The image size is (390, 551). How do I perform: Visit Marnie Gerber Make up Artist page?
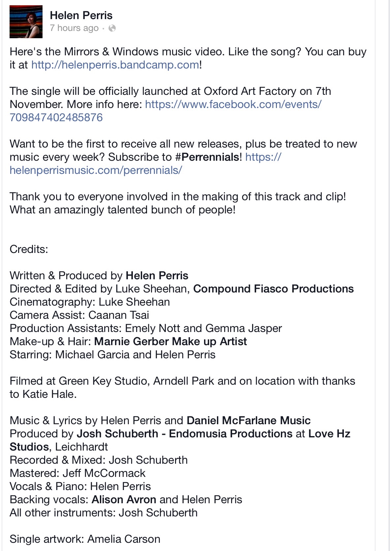pos(170,342)
